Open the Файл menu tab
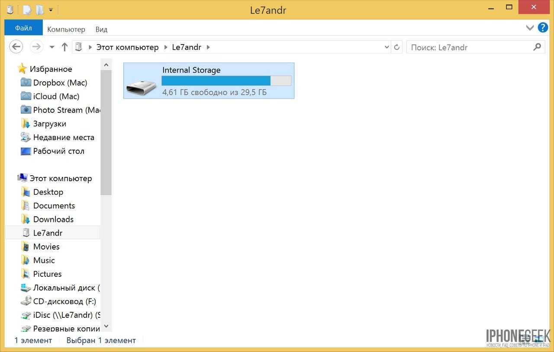Viewport: 554px width, 352px height. 23,29
